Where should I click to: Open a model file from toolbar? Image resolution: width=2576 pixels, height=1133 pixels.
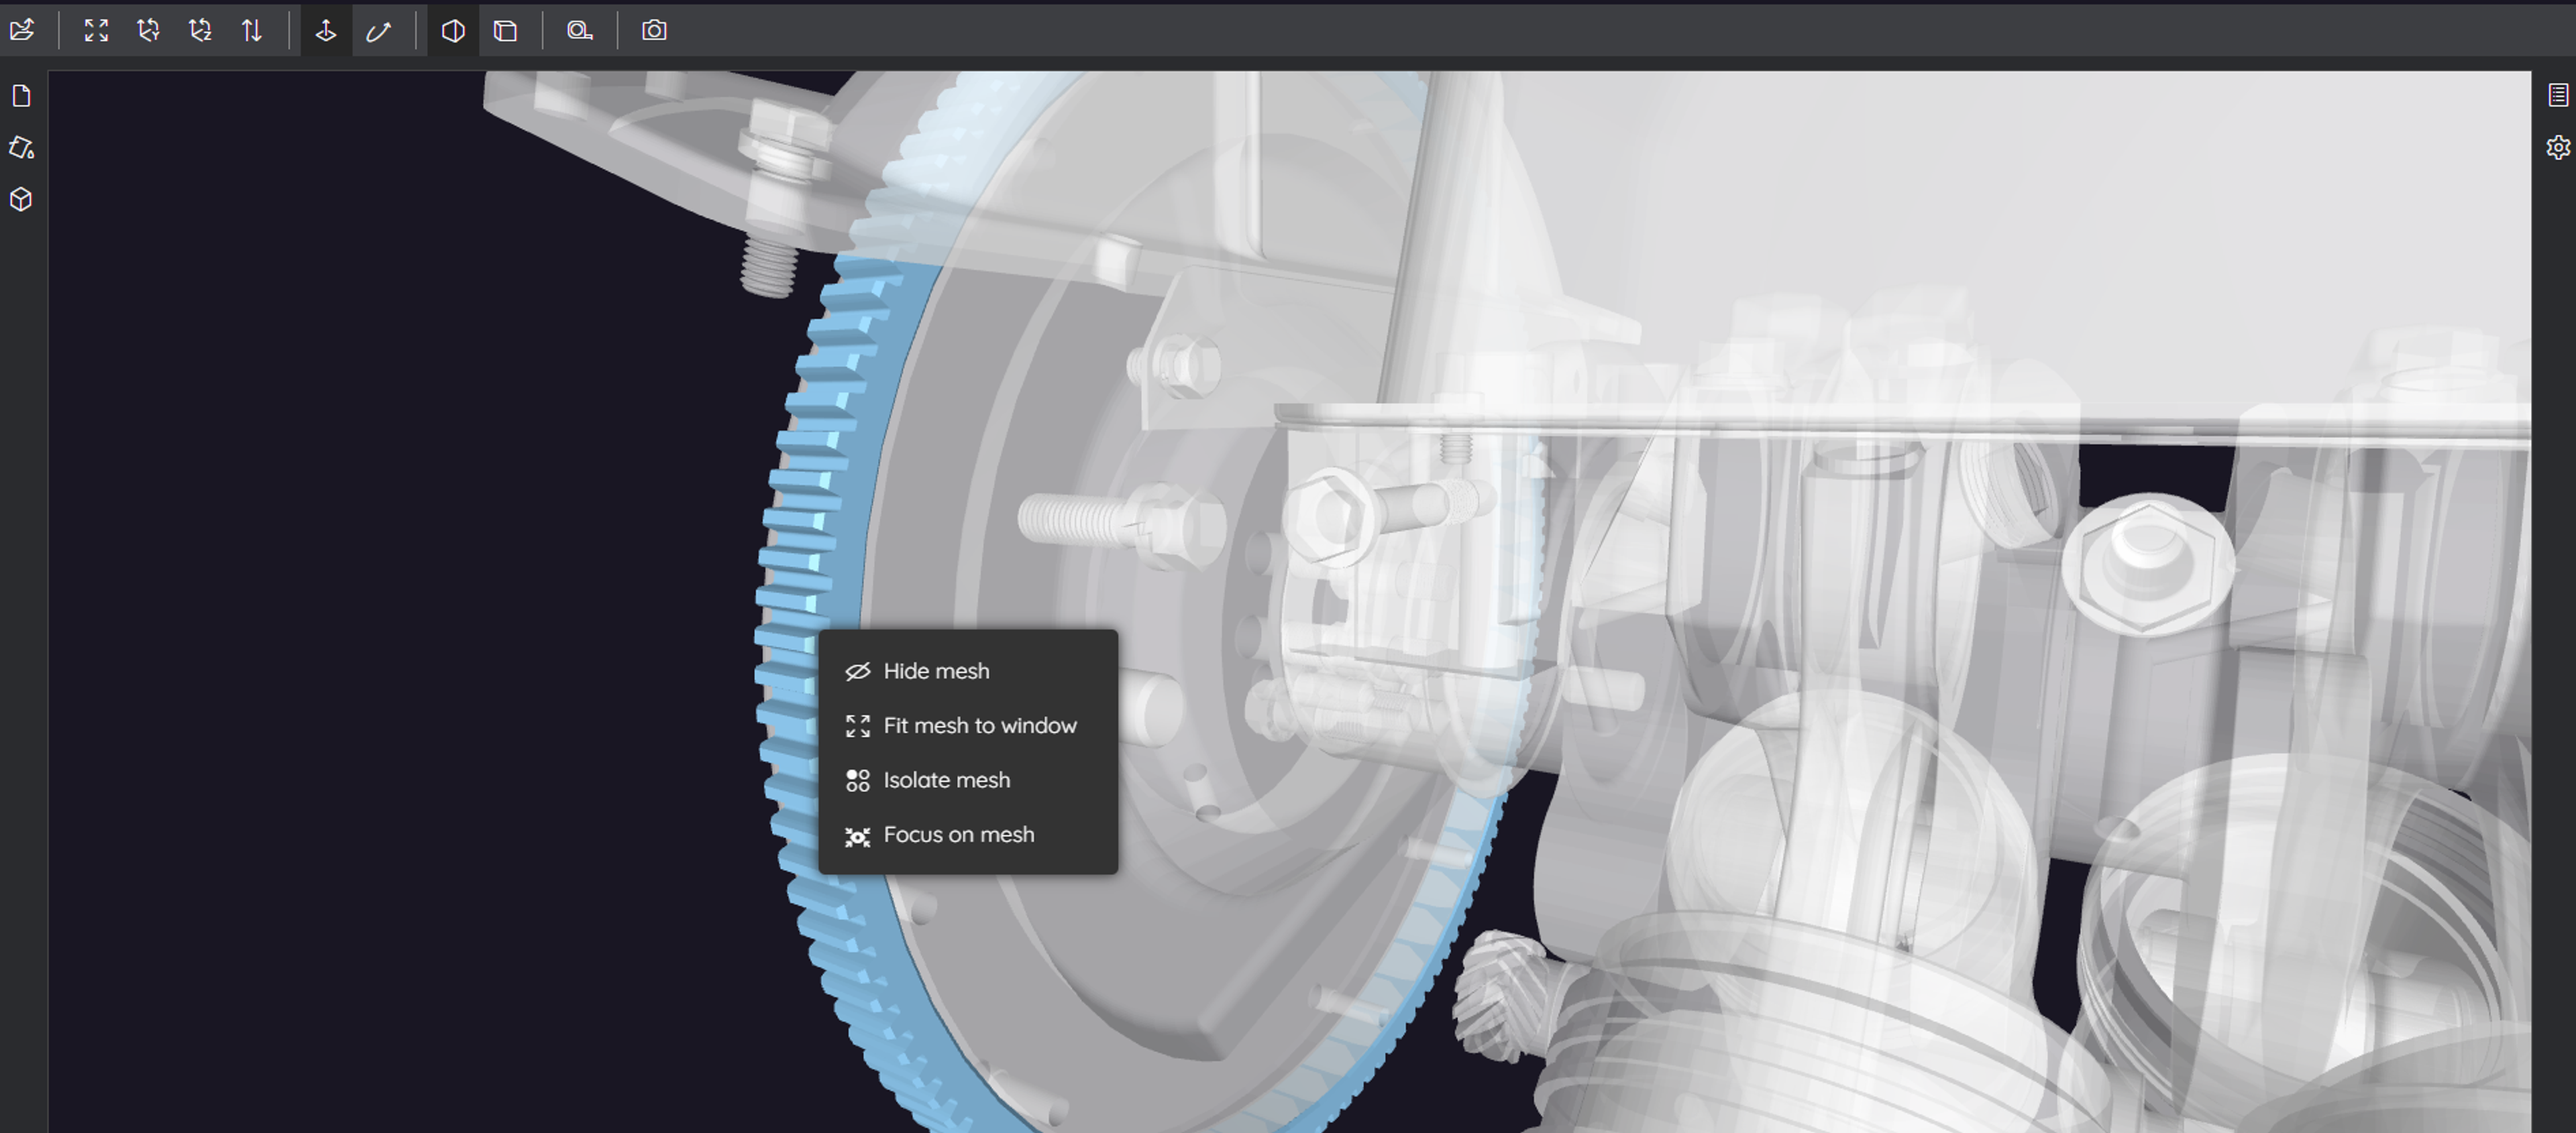click(x=22, y=30)
